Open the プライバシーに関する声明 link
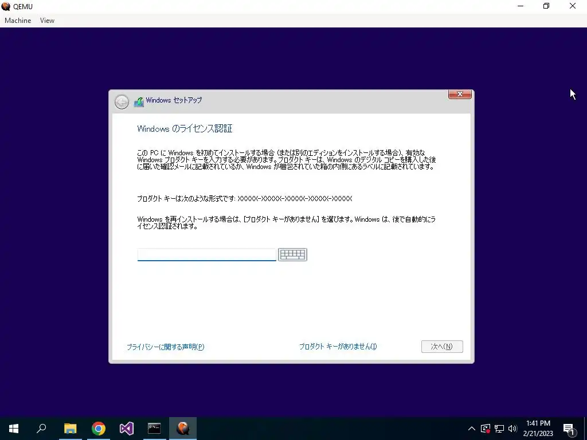The width and height of the screenshot is (587, 440). 166,347
